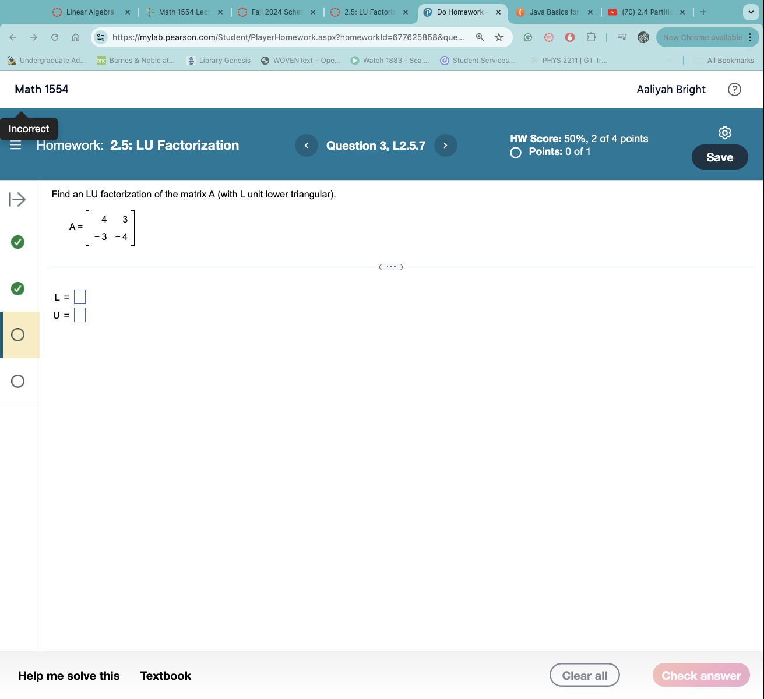Open a new browser tab

pyautogui.click(x=703, y=12)
